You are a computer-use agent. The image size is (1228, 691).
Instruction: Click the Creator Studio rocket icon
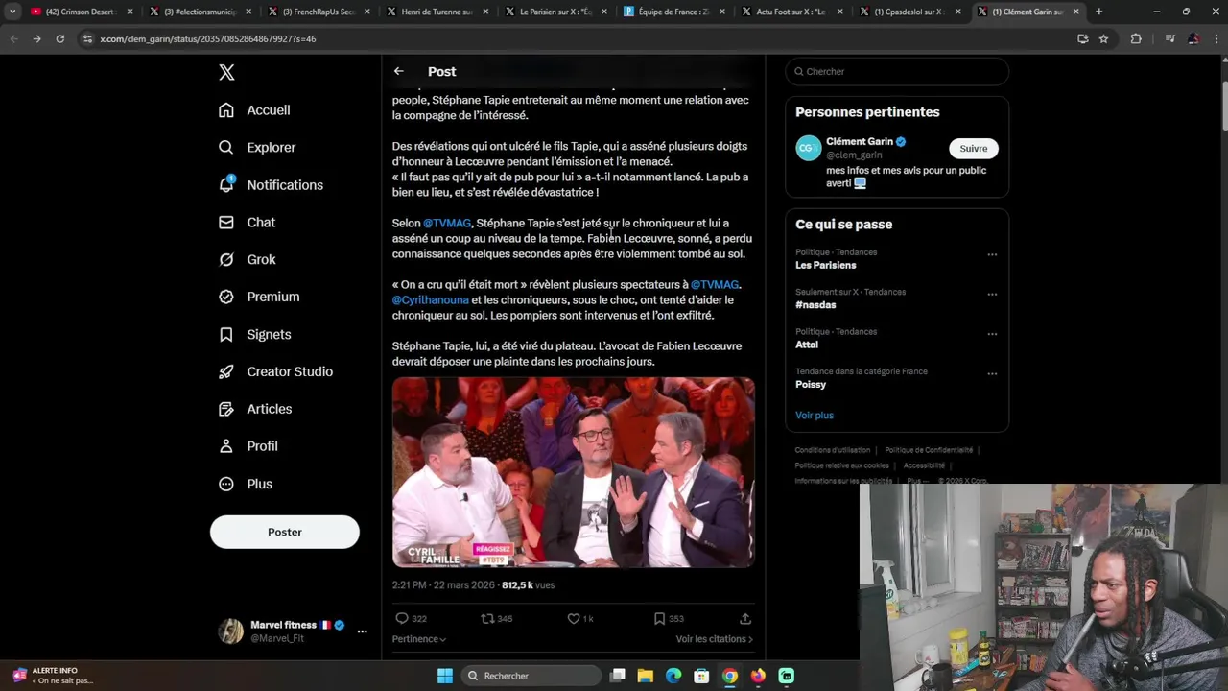(226, 372)
